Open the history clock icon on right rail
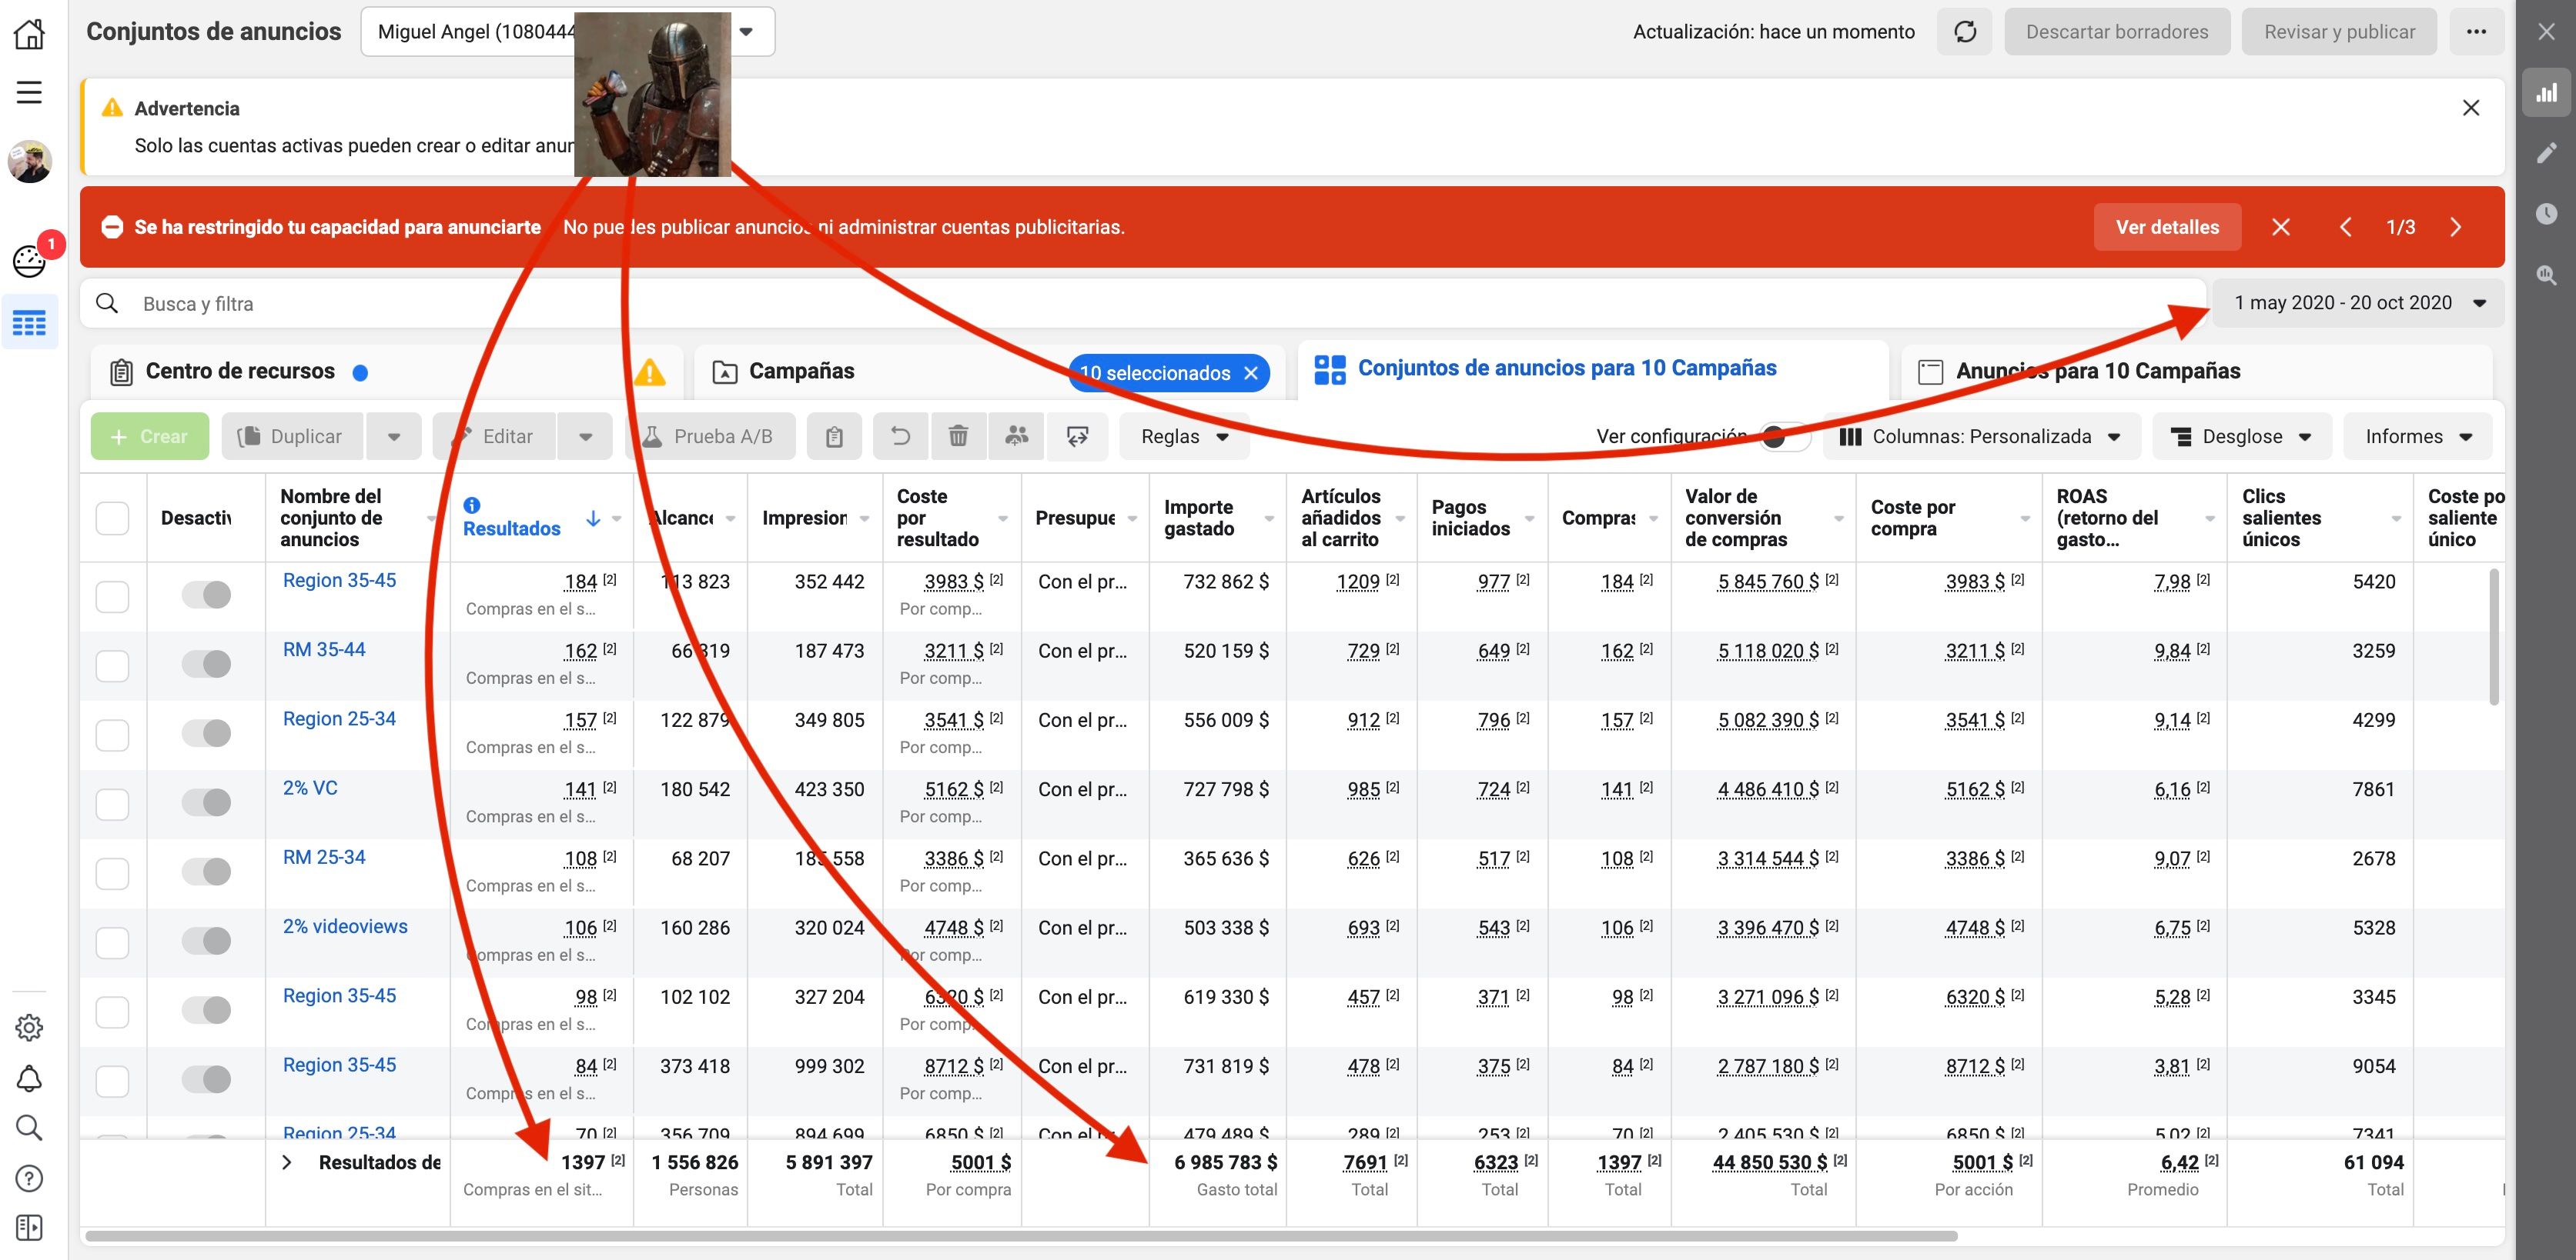2576x1260 pixels. tap(2546, 214)
